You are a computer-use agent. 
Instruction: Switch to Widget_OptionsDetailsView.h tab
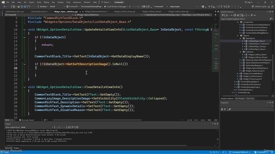point(96,12)
